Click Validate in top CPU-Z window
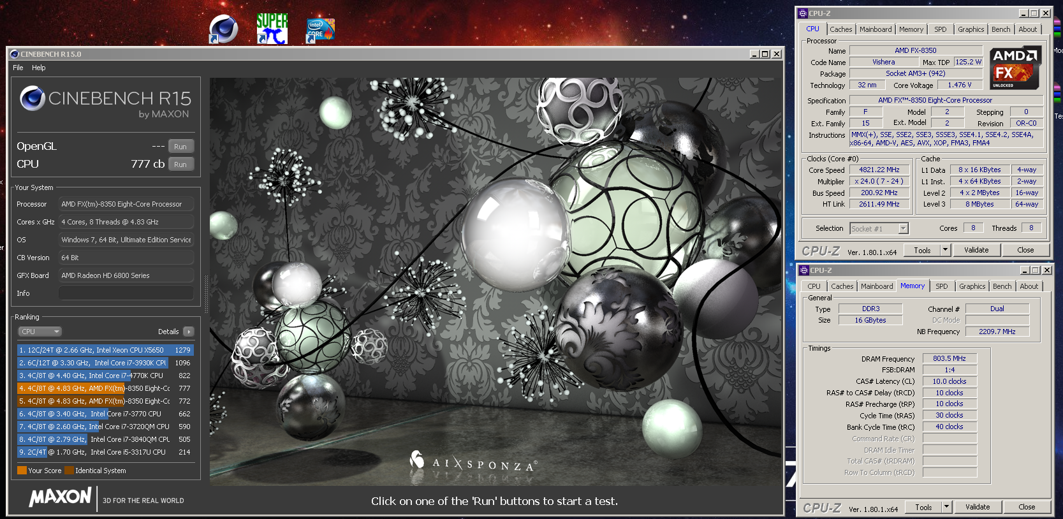The width and height of the screenshot is (1063, 519). click(976, 250)
